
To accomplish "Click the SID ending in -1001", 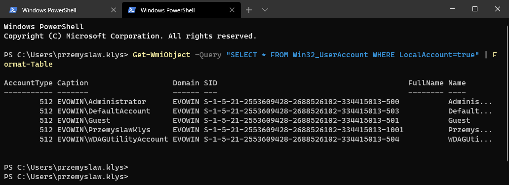I will (304, 130).
